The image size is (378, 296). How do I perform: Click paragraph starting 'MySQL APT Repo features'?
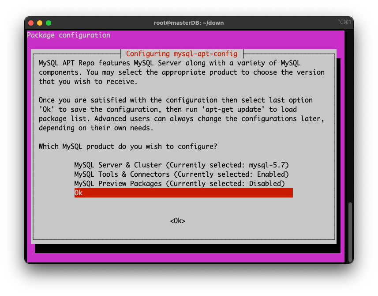182,72
